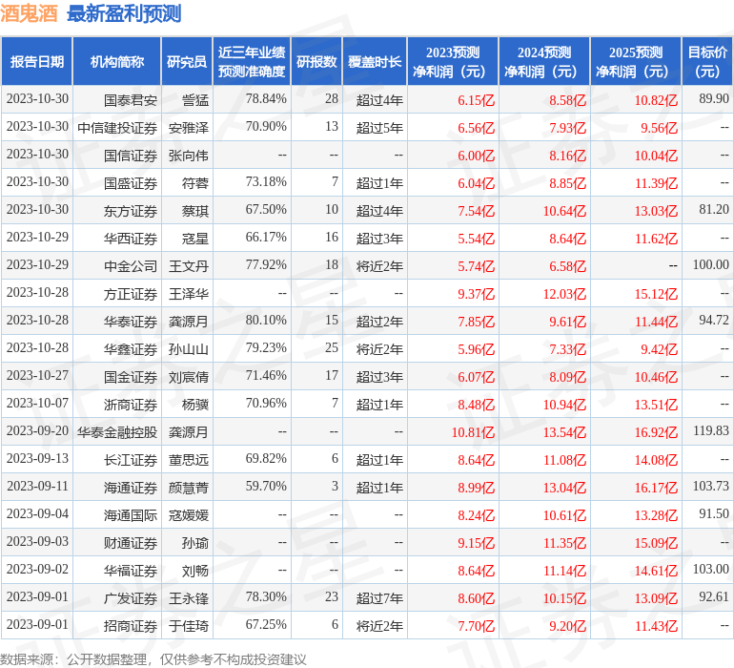734x668 pixels.
Task: Click accuracy value 78.84%
Action: tap(266, 98)
